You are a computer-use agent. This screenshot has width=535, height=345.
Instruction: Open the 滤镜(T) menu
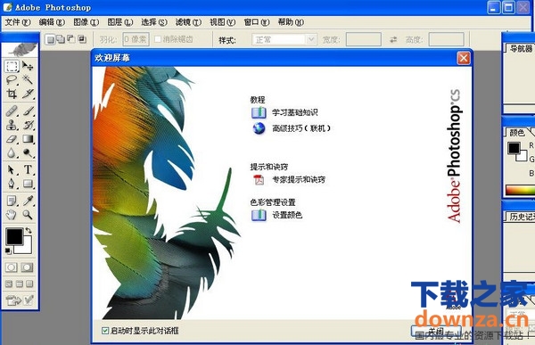coord(188,22)
